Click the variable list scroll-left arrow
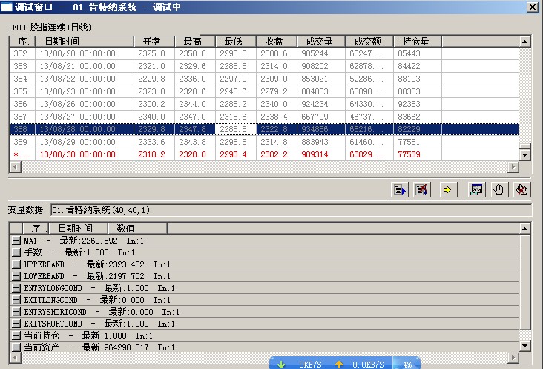Image resolution: width=543 pixels, height=369 pixels. [x=16, y=357]
